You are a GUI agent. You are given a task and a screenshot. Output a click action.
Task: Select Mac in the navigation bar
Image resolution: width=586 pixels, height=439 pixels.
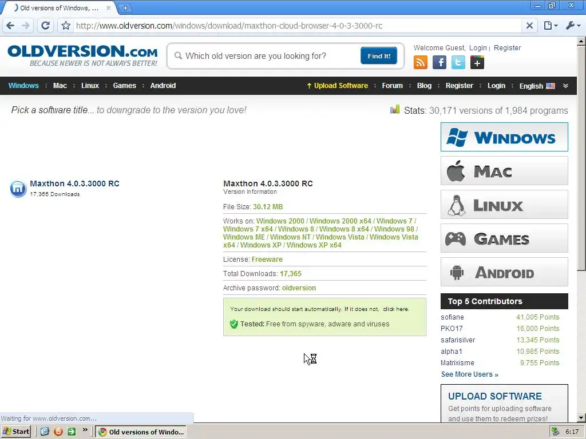(x=60, y=86)
